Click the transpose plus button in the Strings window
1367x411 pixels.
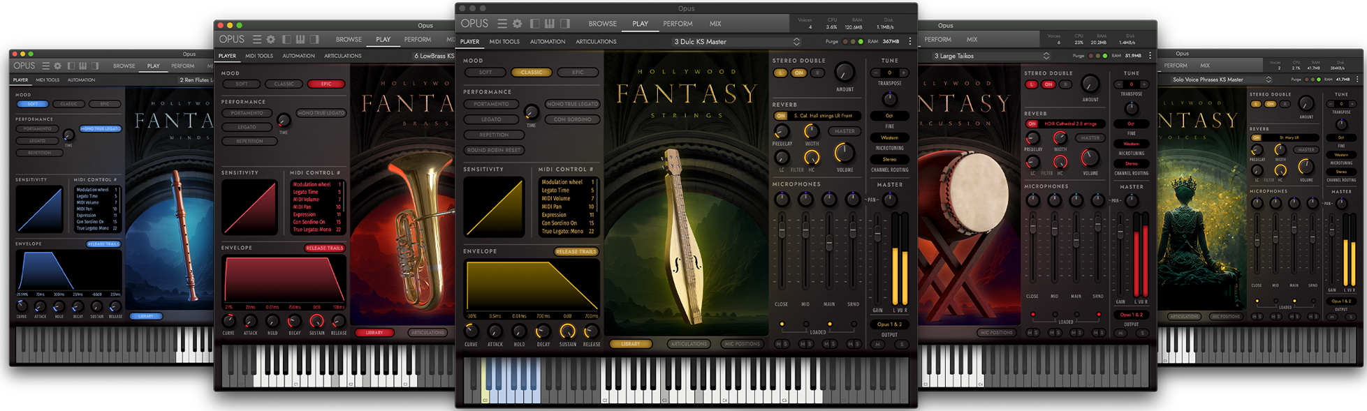click(903, 73)
